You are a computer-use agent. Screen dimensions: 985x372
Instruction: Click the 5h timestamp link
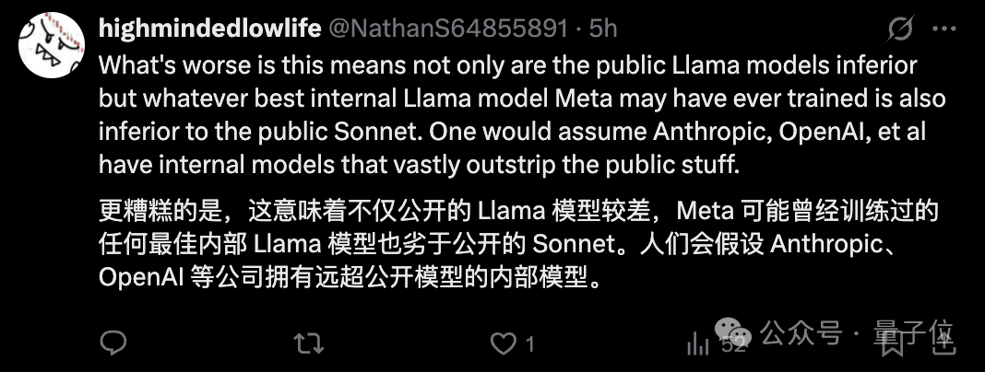(603, 29)
